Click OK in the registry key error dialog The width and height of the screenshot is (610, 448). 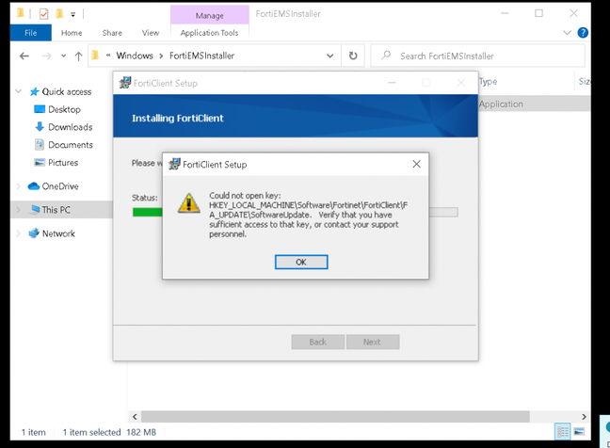pos(301,262)
